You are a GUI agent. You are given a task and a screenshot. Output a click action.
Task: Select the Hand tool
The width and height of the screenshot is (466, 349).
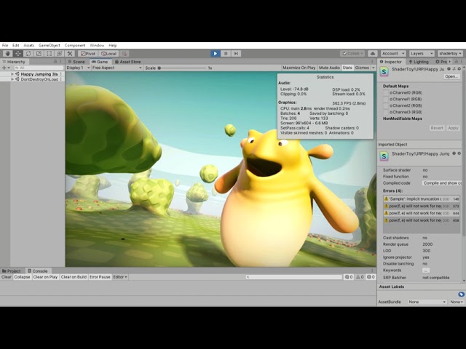coord(8,53)
